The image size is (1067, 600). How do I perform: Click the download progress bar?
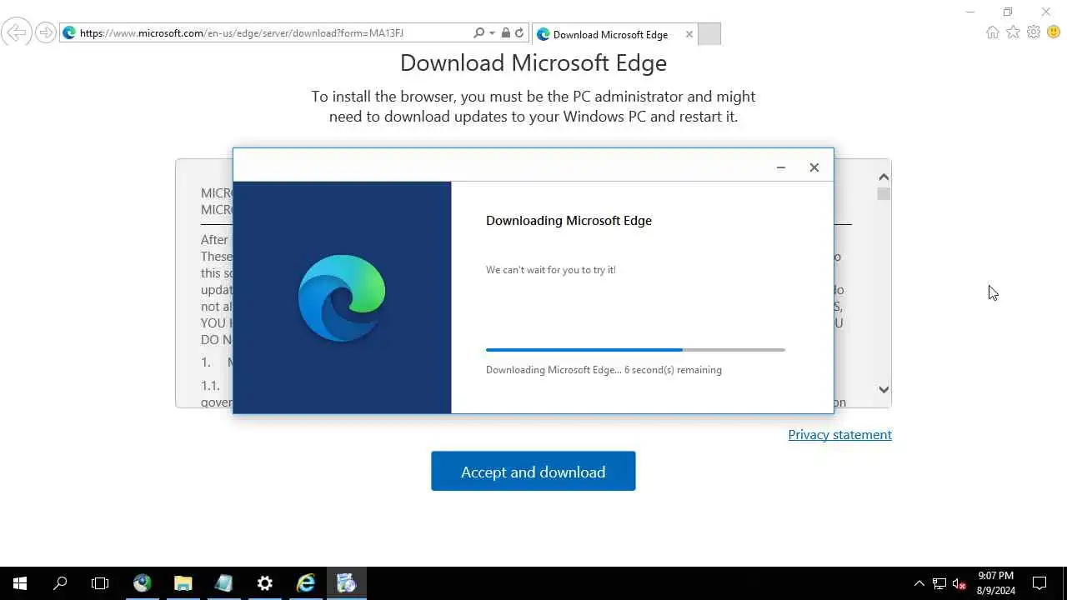pos(635,350)
